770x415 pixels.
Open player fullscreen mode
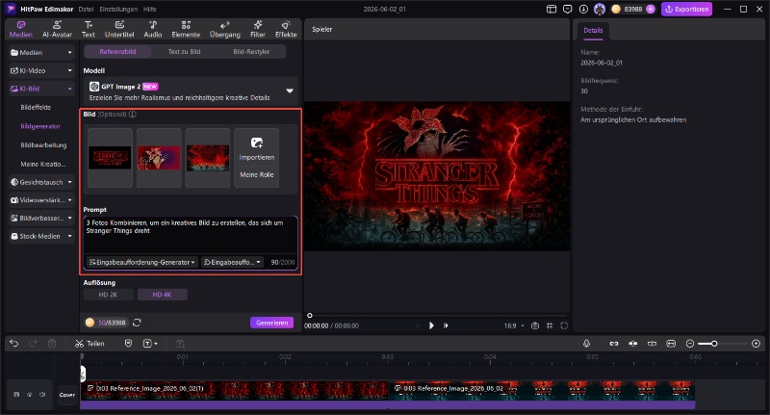click(564, 325)
